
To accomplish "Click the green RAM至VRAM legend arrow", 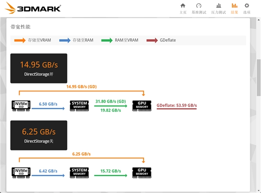I will (107, 40).
